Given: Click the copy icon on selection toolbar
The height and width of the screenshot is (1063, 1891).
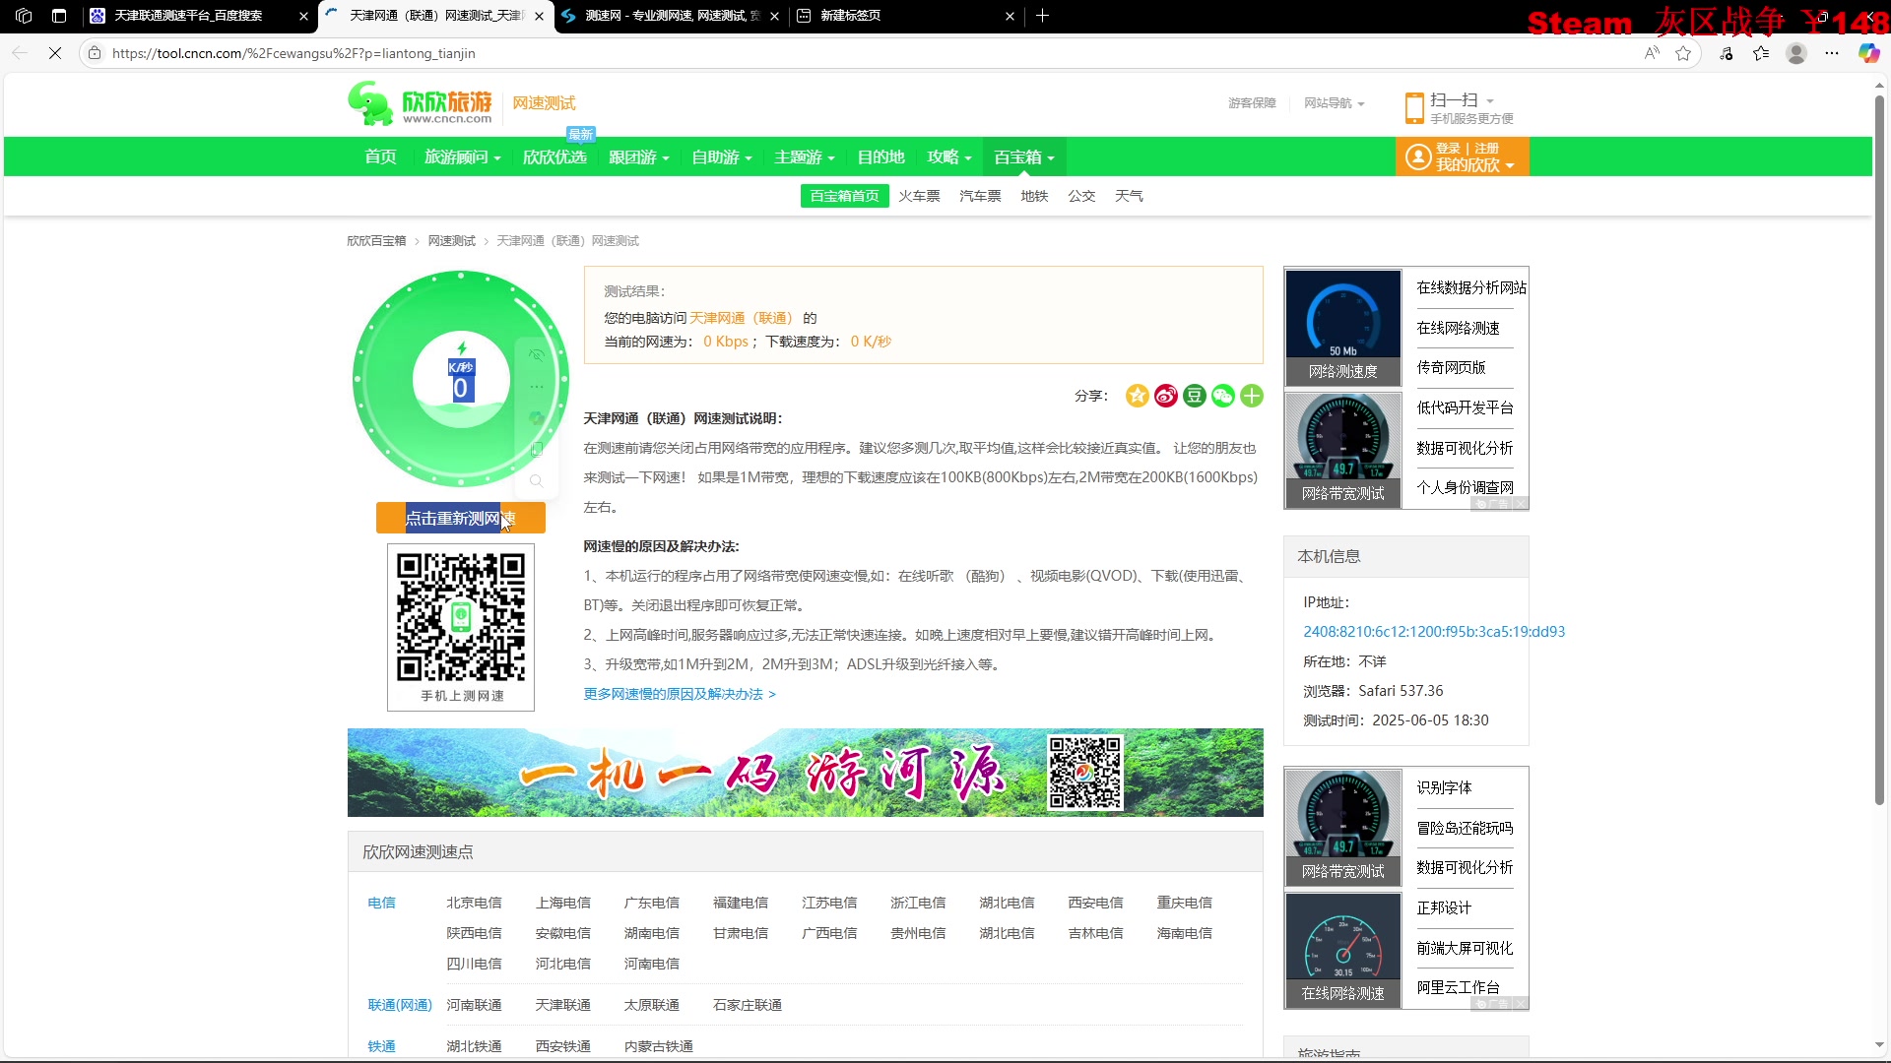Looking at the screenshot, I should tap(537, 450).
